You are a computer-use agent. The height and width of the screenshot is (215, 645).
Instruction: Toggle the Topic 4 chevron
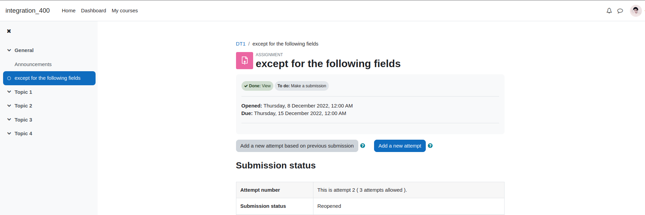click(9, 134)
